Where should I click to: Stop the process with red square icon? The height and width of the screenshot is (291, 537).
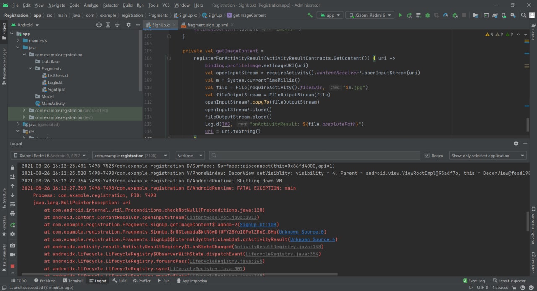[13, 266]
